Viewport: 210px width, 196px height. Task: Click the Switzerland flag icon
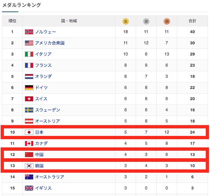[x=29, y=99]
